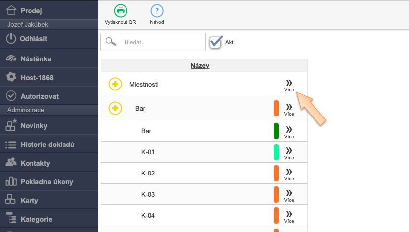Toggle the Akt. checkbox
This screenshot has height=232, width=409.
pos(216,42)
